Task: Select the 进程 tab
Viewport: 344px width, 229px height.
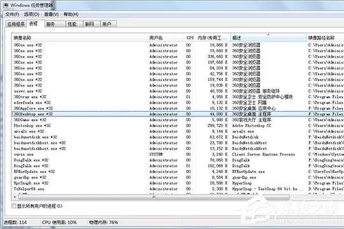Action: click(x=35, y=24)
